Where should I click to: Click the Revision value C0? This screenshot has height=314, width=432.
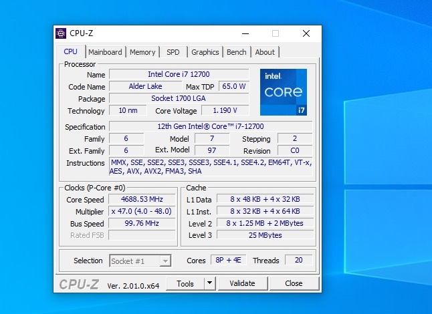pyautogui.click(x=295, y=150)
